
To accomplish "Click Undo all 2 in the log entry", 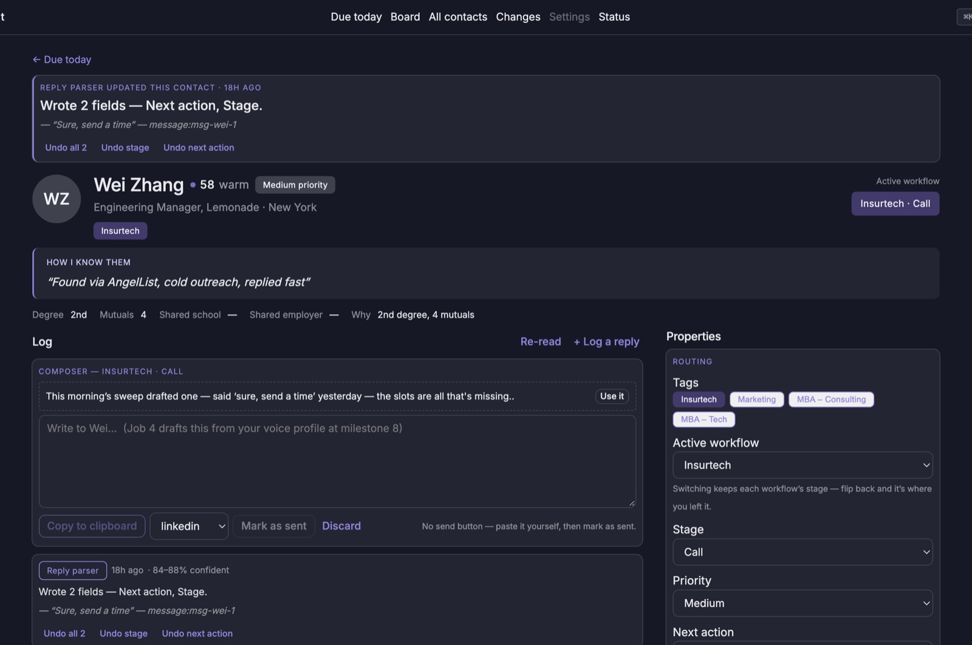I will point(64,633).
